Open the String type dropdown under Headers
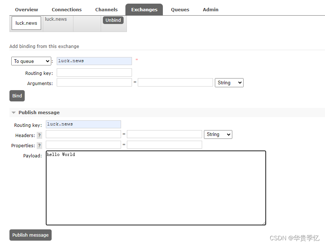 tap(218, 134)
